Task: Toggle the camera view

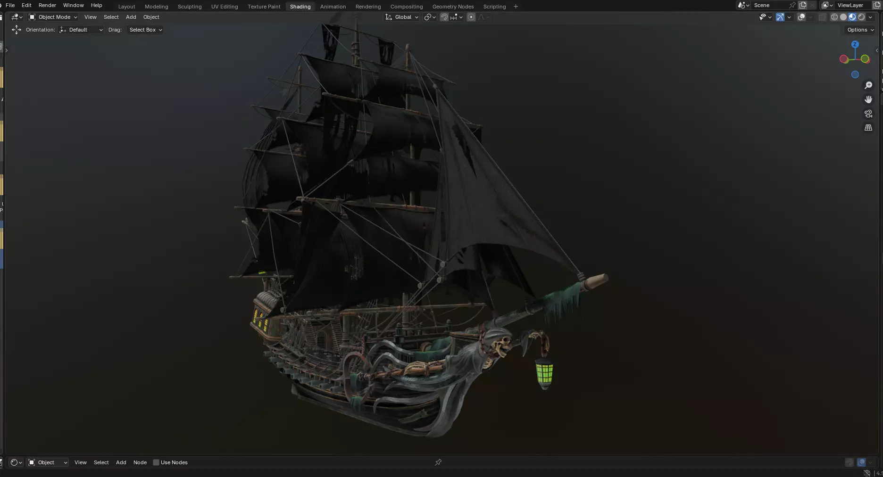Action: (x=868, y=114)
